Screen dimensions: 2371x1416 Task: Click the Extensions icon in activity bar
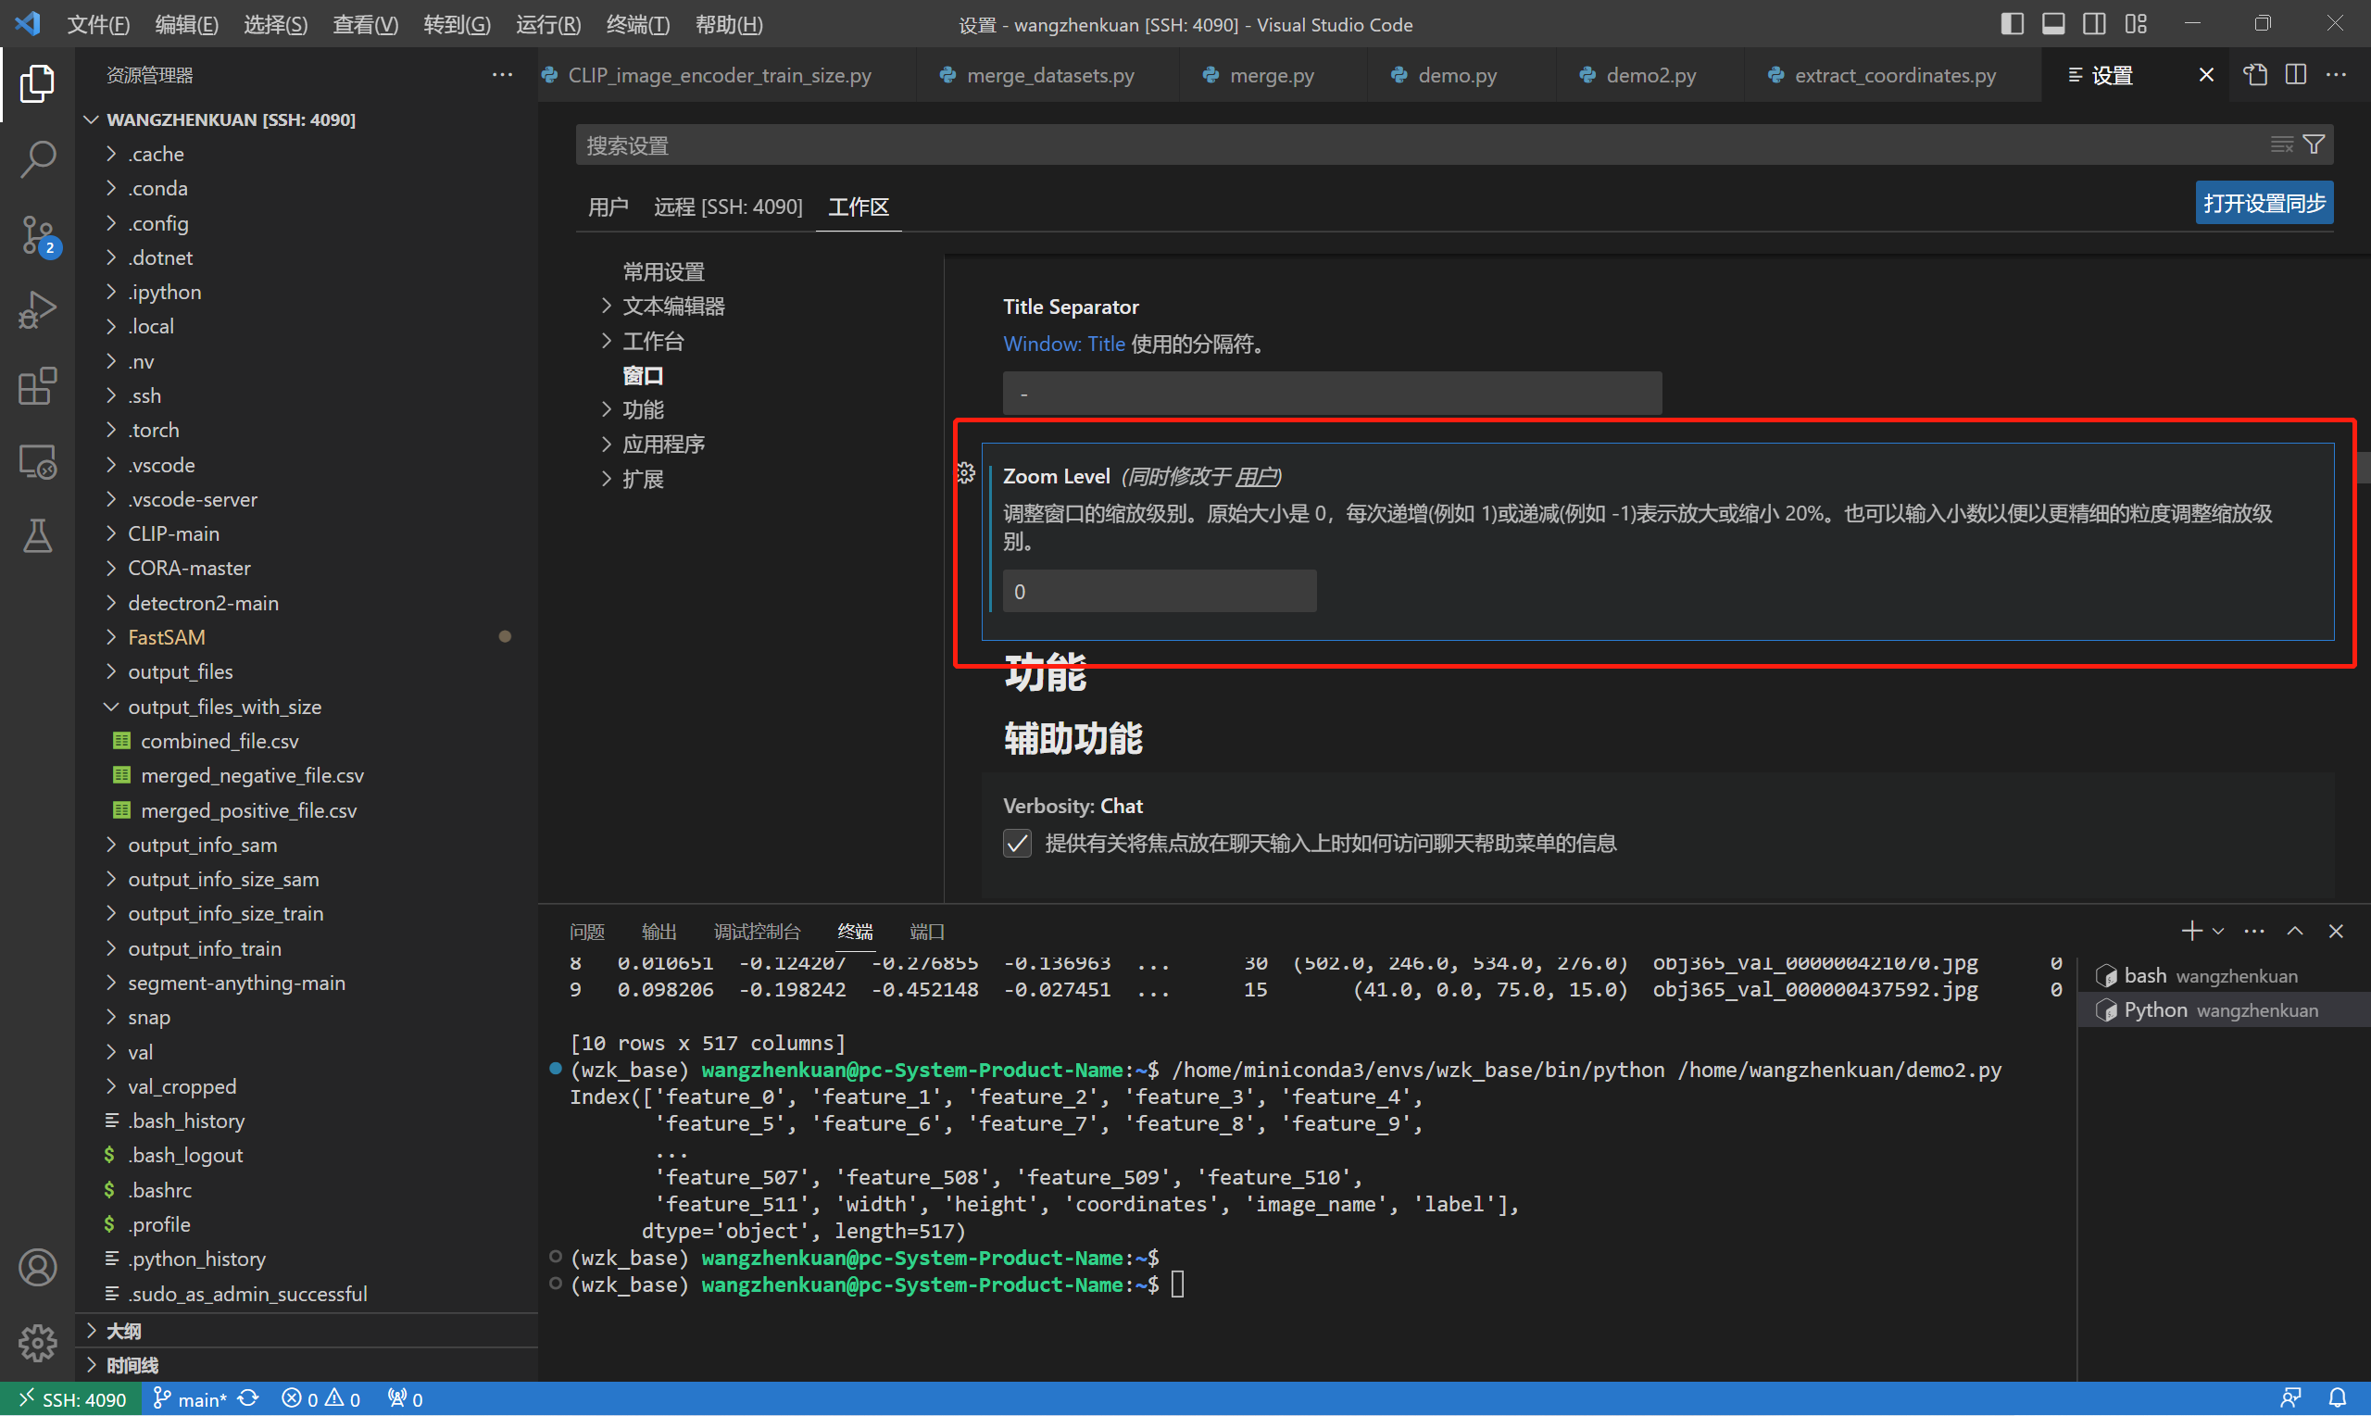pos(37,384)
